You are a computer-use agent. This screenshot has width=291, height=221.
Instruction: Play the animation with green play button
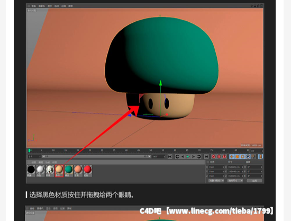tap(188, 157)
